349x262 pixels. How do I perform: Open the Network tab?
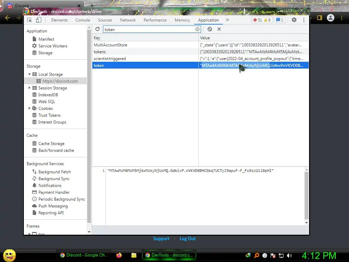(128, 20)
